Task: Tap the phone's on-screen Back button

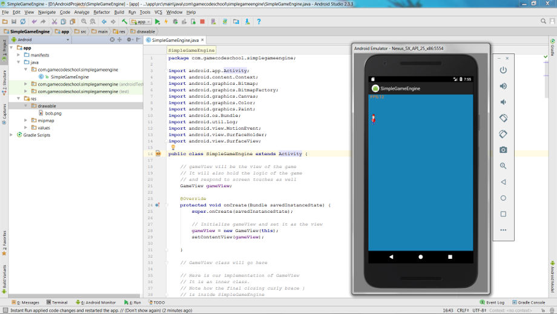Action: [391, 257]
